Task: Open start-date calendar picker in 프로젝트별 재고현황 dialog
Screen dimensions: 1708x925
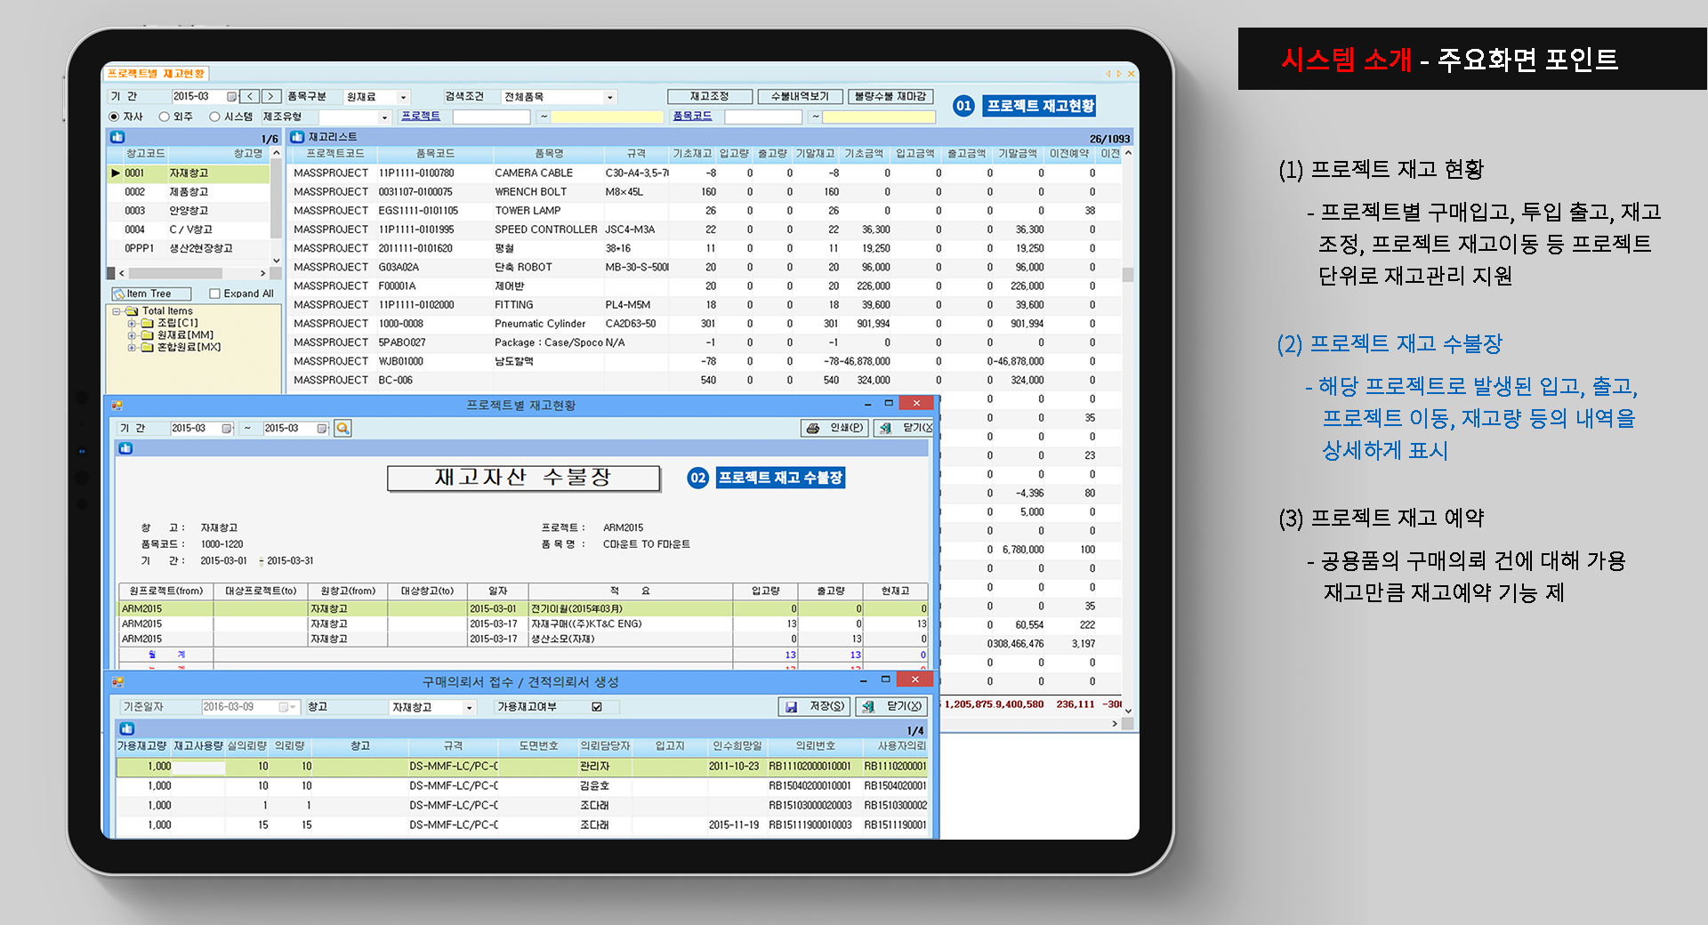Action: tap(228, 429)
